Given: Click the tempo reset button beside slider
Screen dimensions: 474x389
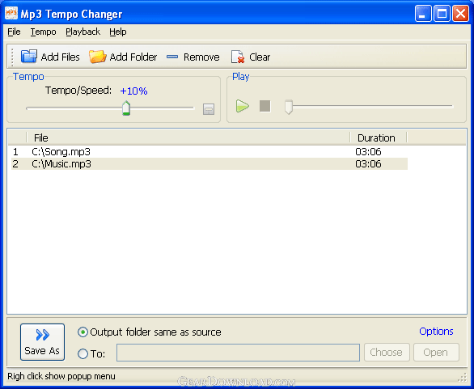Looking at the screenshot, I should coord(209,109).
